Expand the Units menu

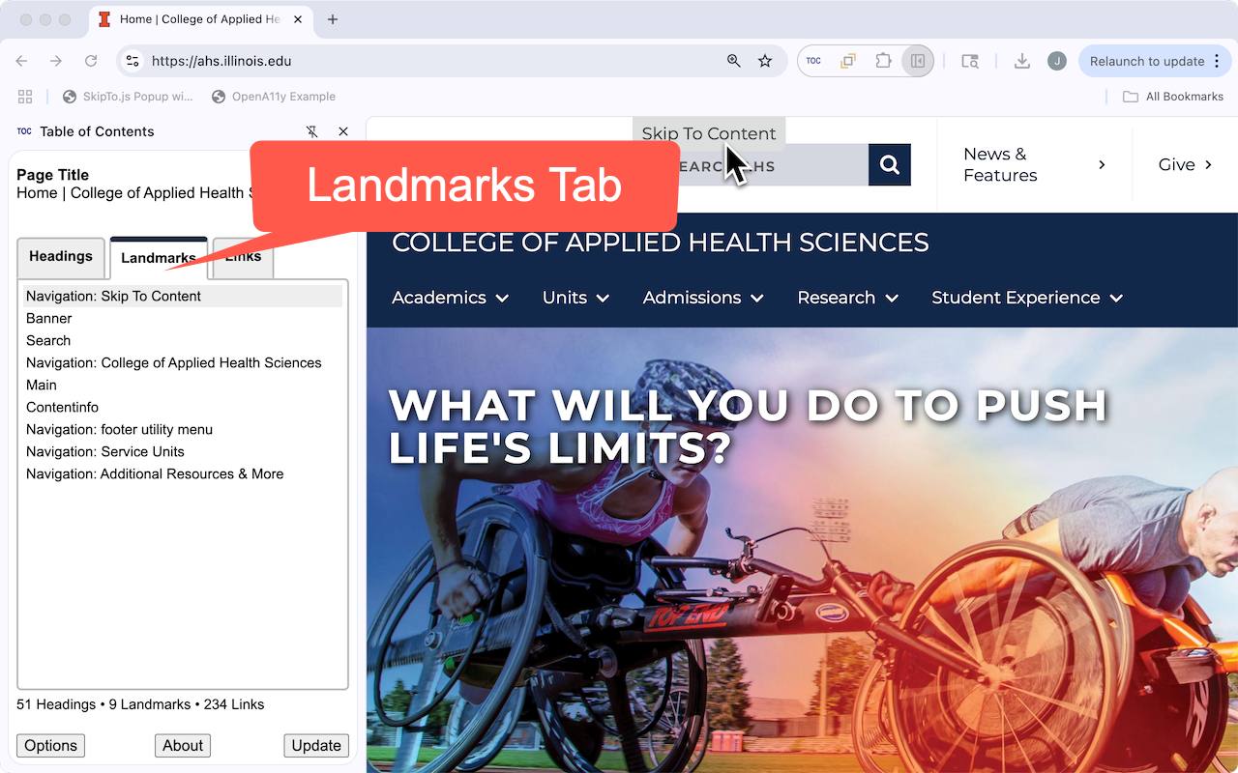pyautogui.click(x=575, y=298)
